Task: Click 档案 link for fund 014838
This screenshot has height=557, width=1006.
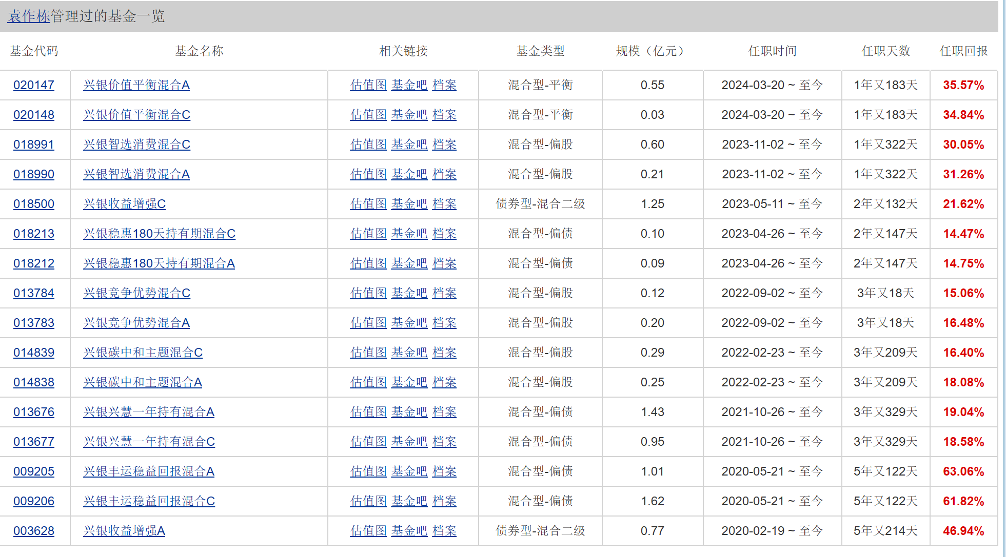Action: [x=444, y=382]
